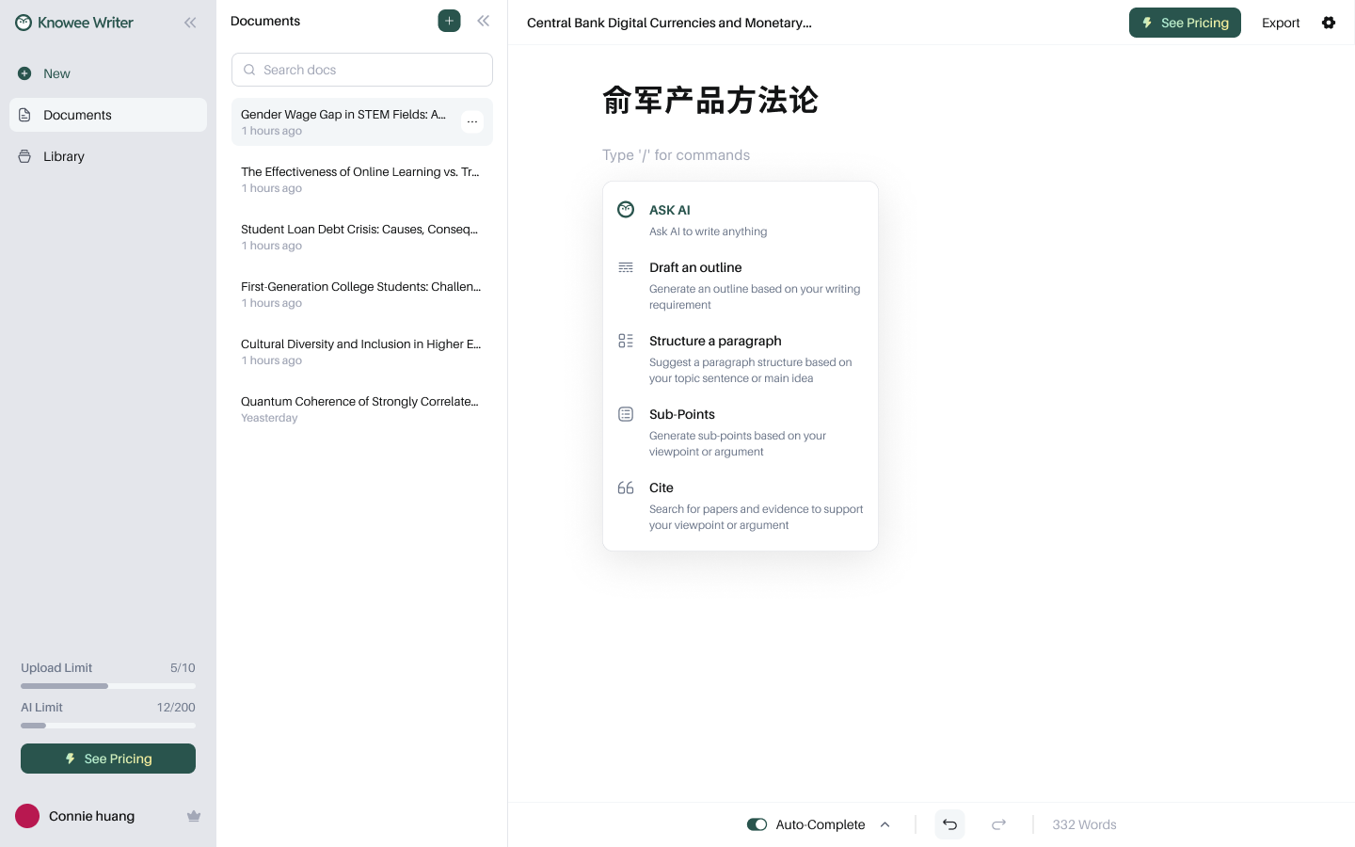Focus the Search docs field
This screenshot has height=847, width=1355.
click(362, 70)
